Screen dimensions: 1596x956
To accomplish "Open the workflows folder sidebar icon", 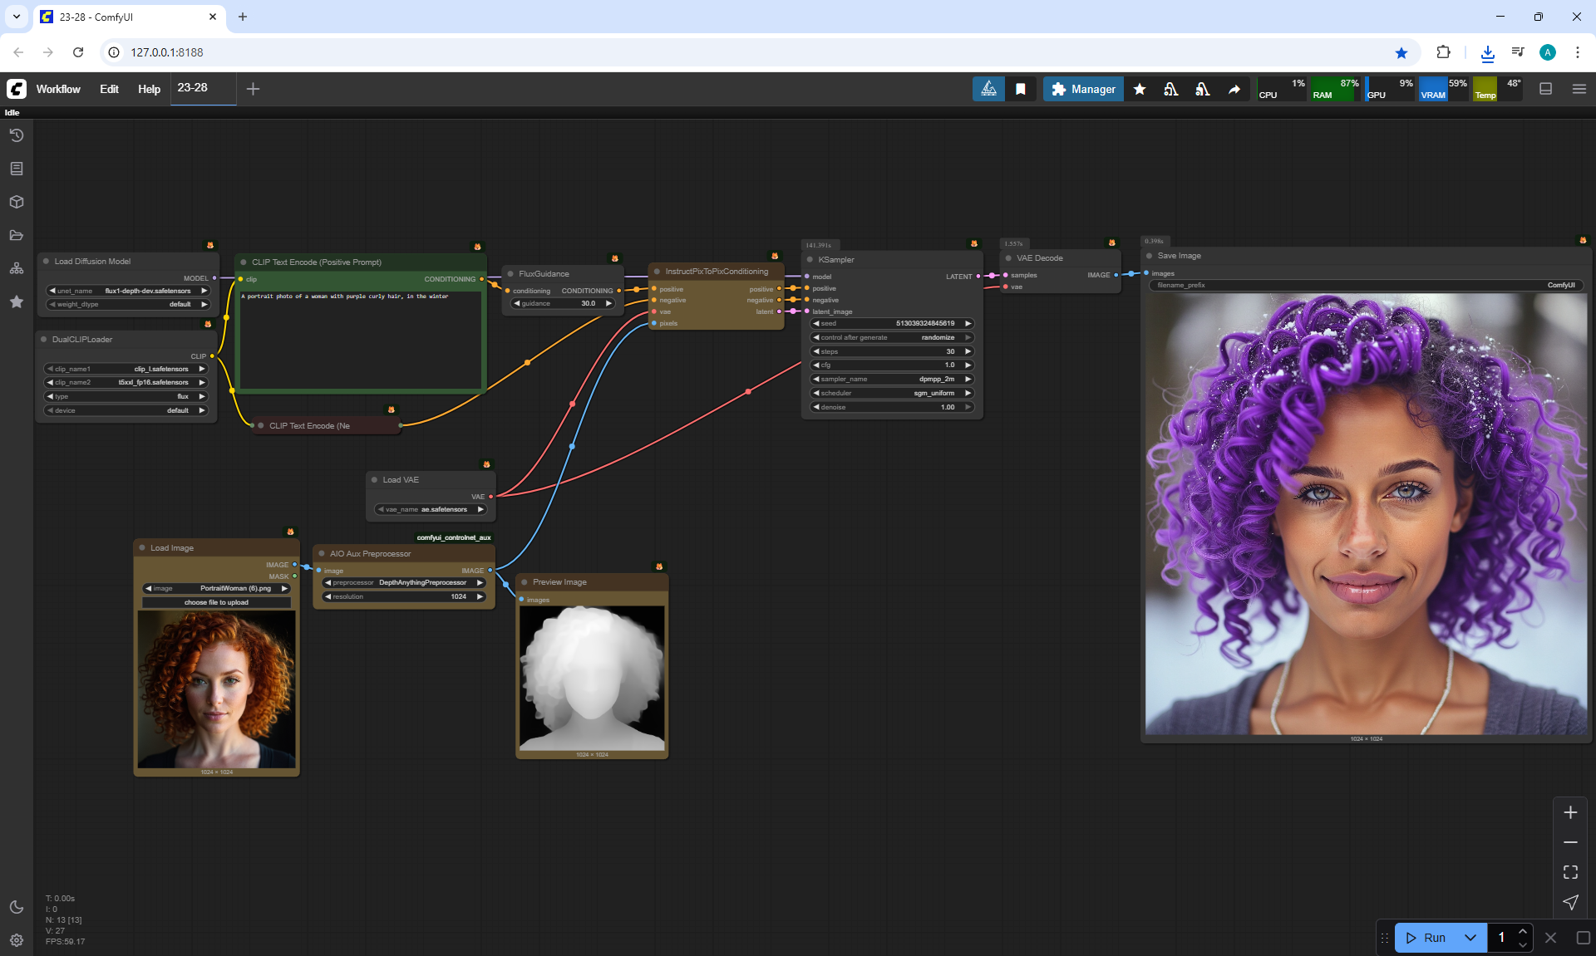I will click(16, 235).
